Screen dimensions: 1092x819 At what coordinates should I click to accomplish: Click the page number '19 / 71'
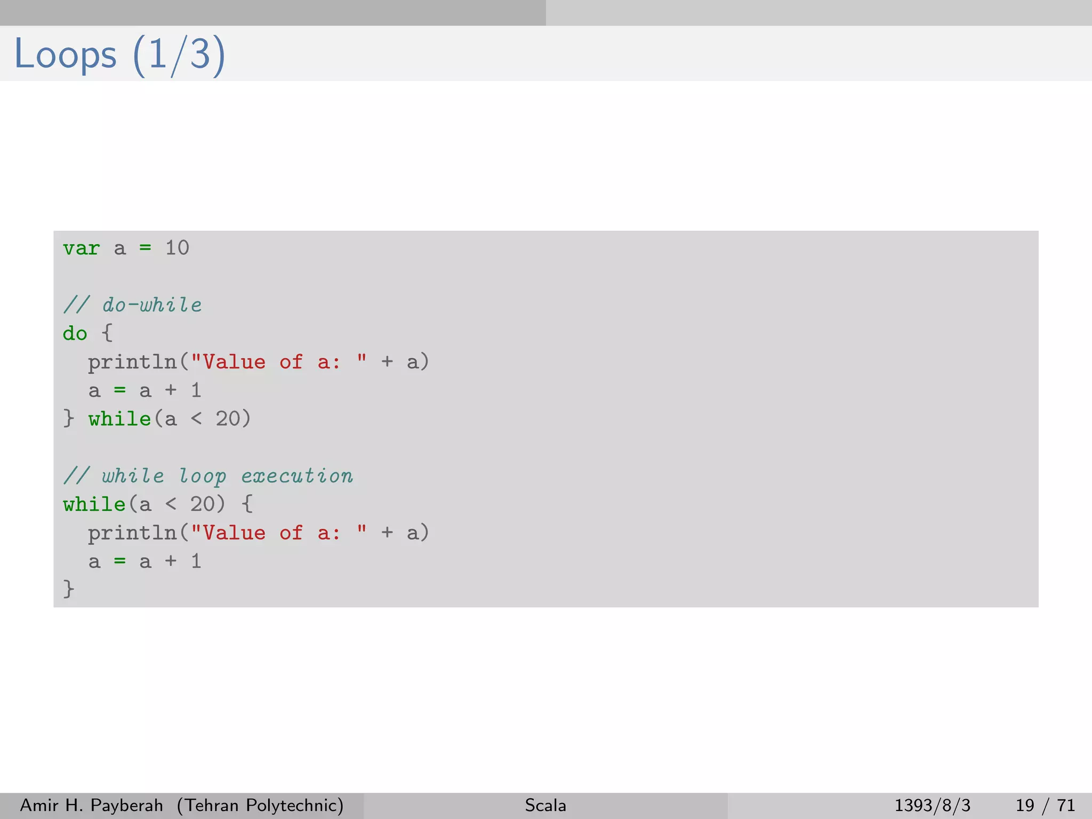(x=1045, y=805)
